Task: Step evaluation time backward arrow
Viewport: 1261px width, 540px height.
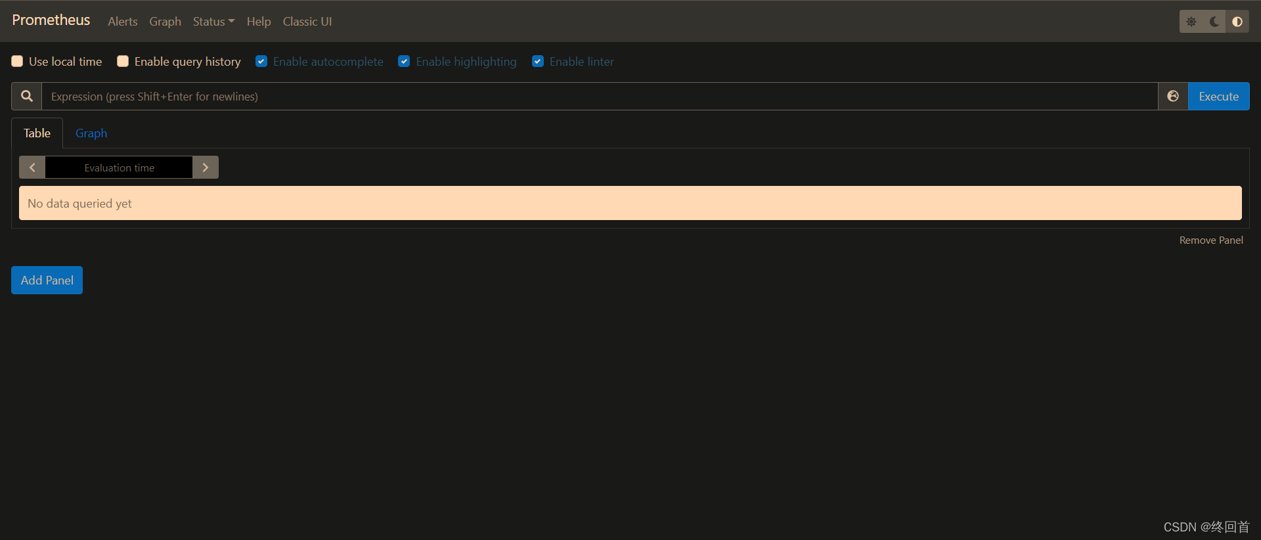Action: coord(32,168)
